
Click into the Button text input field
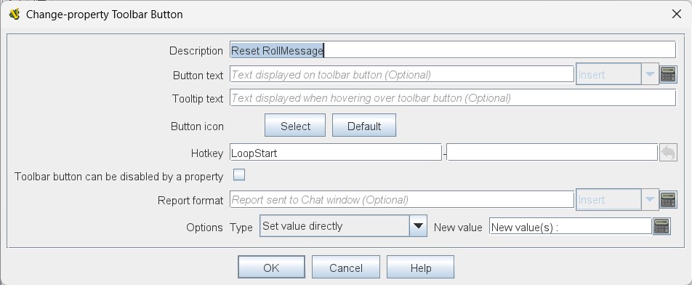coord(402,75)
